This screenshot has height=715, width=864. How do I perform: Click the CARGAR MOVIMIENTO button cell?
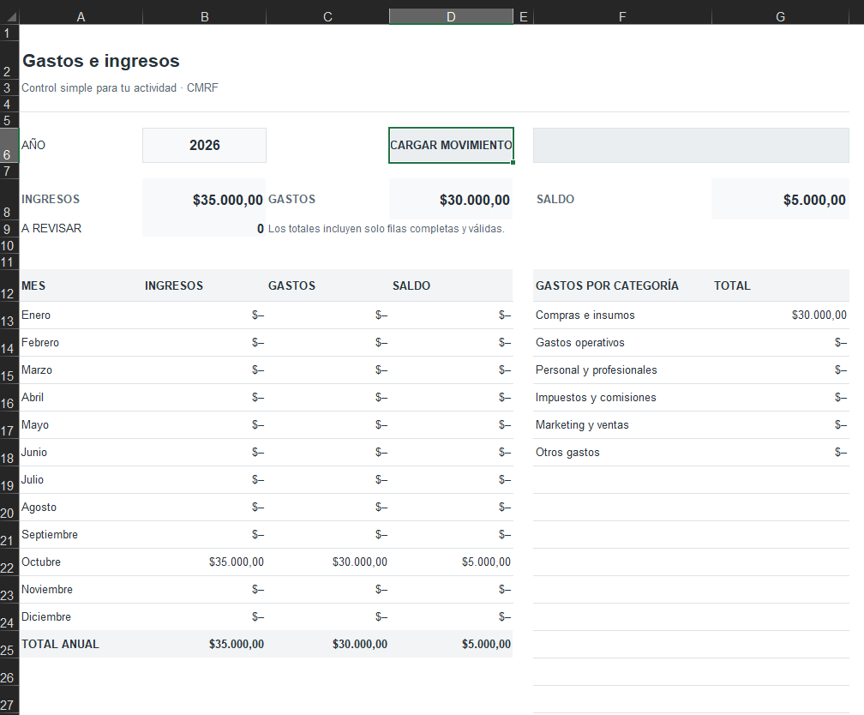[x=451, y=145]
